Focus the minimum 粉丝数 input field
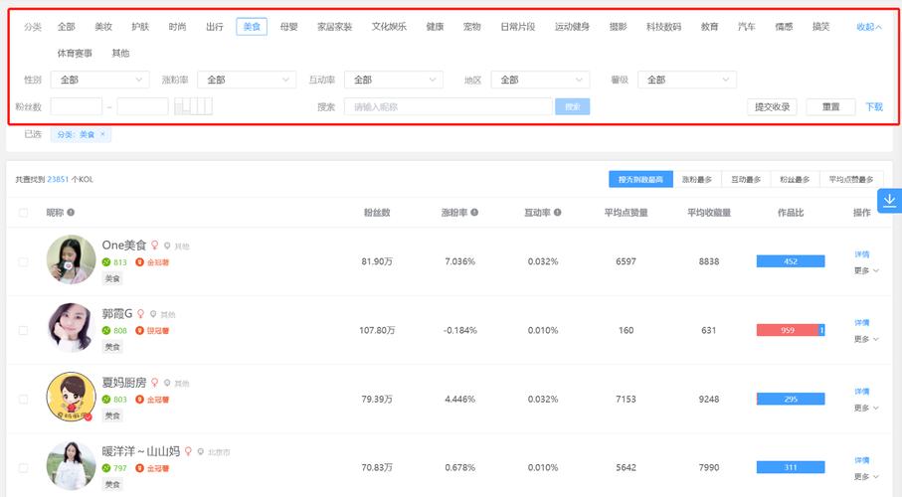 click(x=77, y=106)
